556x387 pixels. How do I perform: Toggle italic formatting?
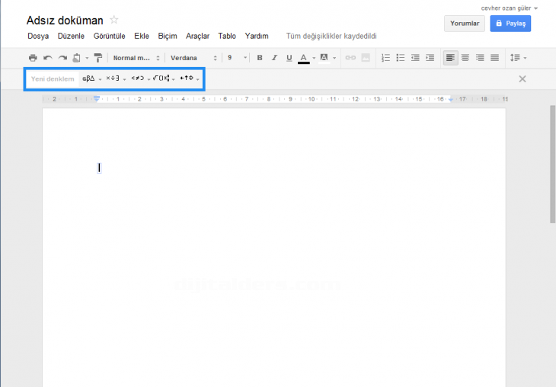tap(274, 57)
